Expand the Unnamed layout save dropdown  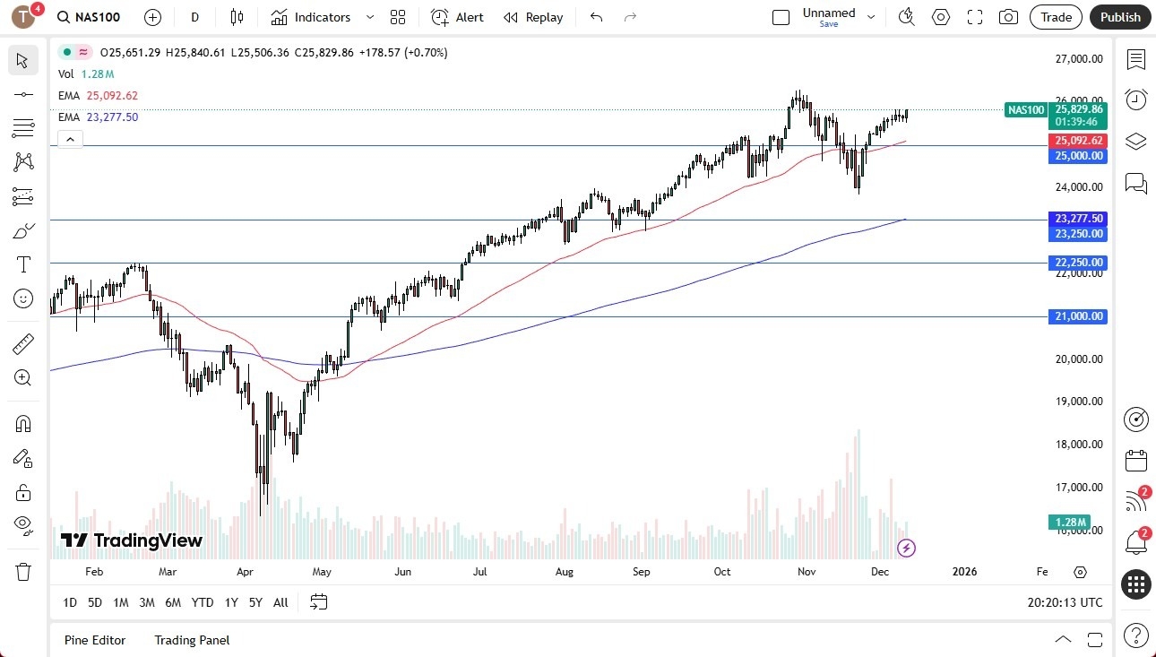(870, 15)
